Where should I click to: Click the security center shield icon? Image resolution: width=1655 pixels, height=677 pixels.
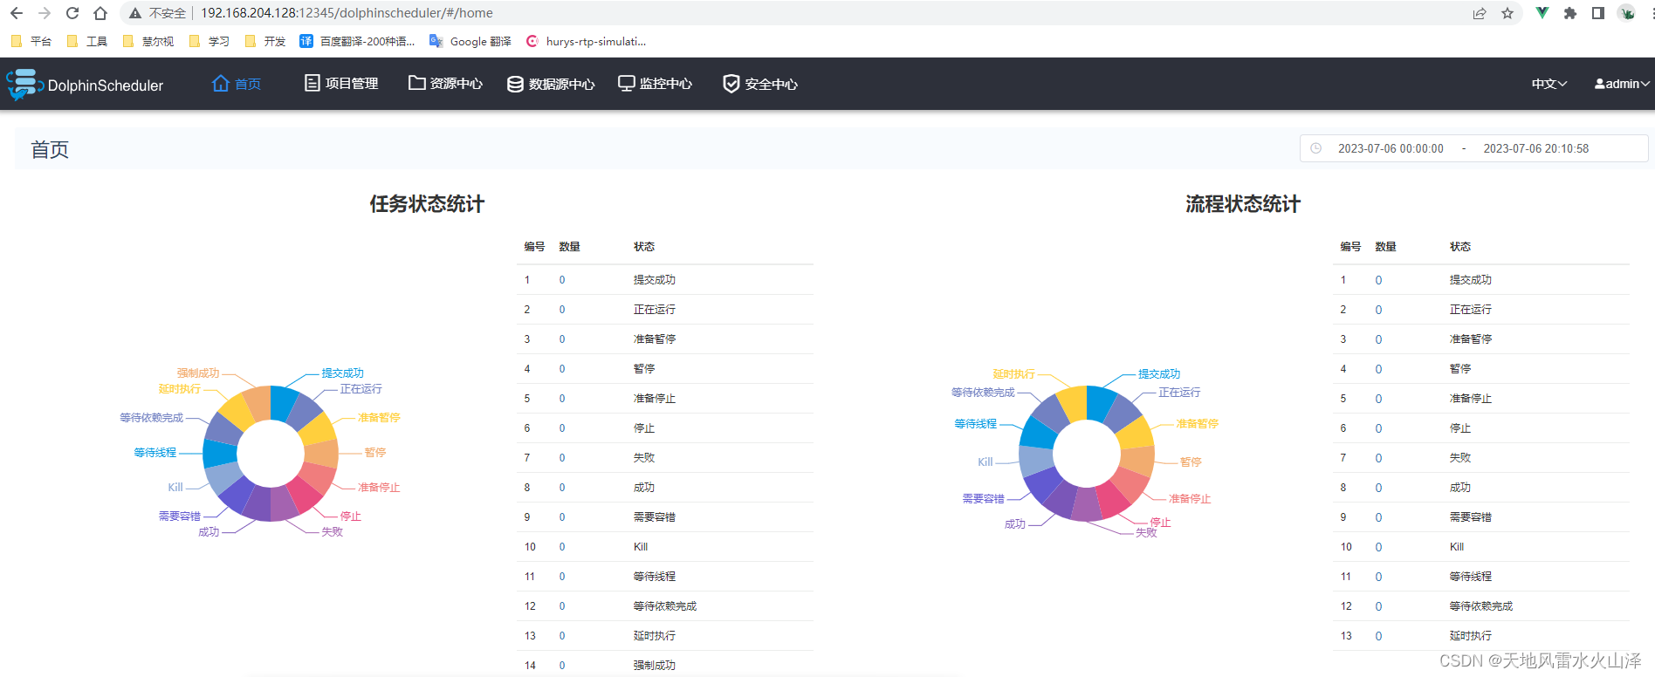tap(731, 84)
